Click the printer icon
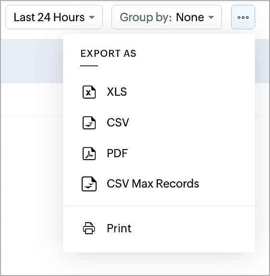The width and height of the screenshot is (270, 276). point(89,228)
